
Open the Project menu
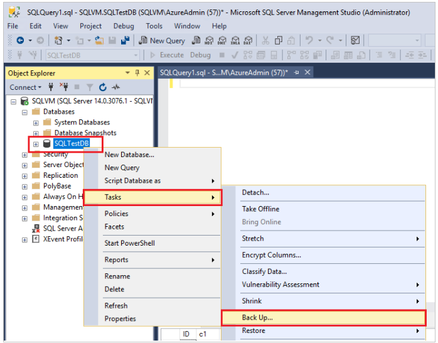[90, 26]
